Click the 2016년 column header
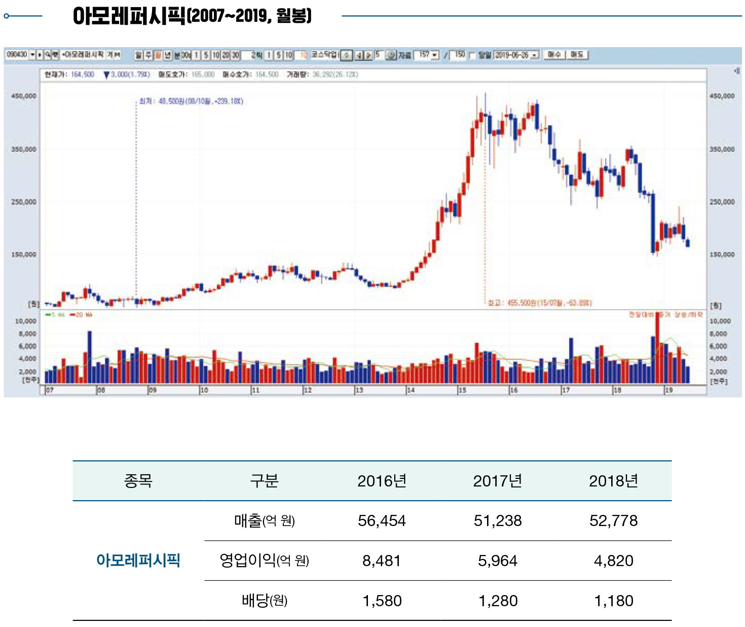The width and height of the screenshot is (745, 627). tap(382, 481)
